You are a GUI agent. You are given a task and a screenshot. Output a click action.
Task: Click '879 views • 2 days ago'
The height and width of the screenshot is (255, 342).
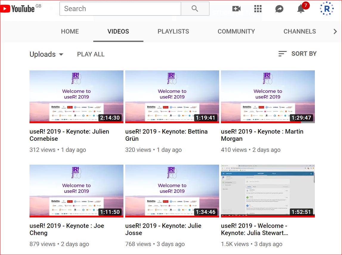click(59, 244)
